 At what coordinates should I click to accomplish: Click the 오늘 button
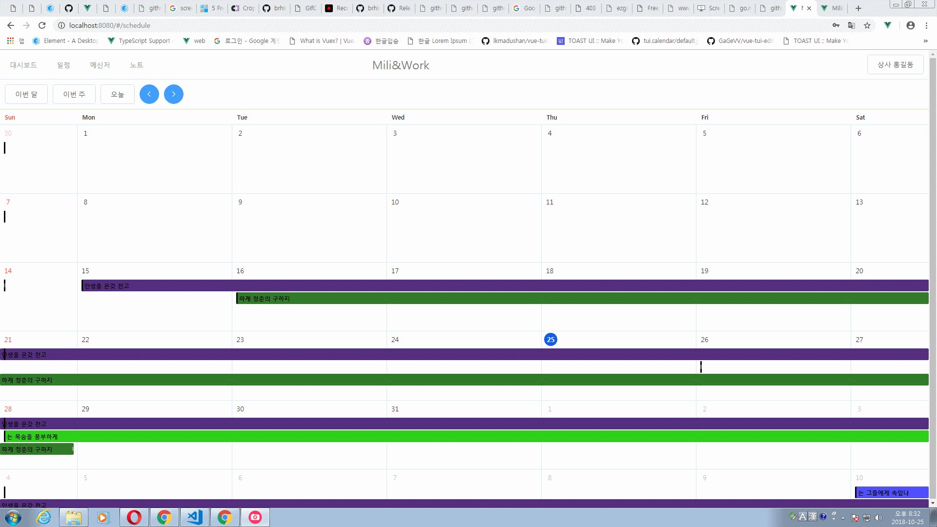(x=118, y=94)
